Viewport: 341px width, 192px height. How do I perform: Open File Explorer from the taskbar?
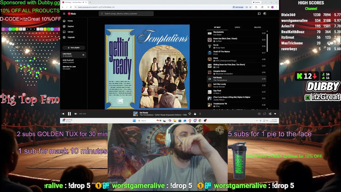tap(175, 121)
